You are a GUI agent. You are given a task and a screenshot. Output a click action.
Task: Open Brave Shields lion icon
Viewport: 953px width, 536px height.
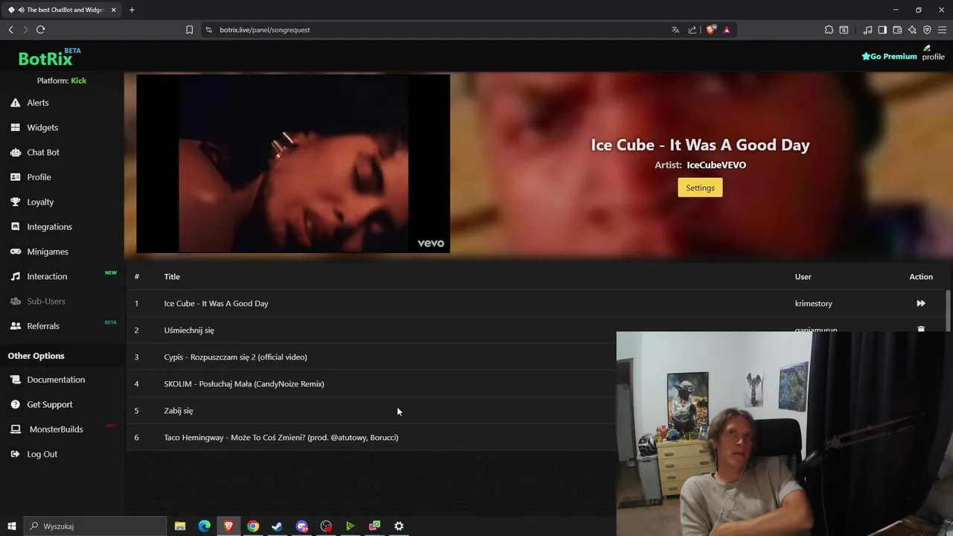click(711, 30)
